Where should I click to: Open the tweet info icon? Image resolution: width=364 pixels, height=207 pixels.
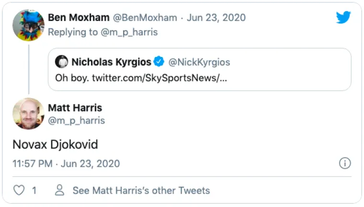tap(345, 163)
